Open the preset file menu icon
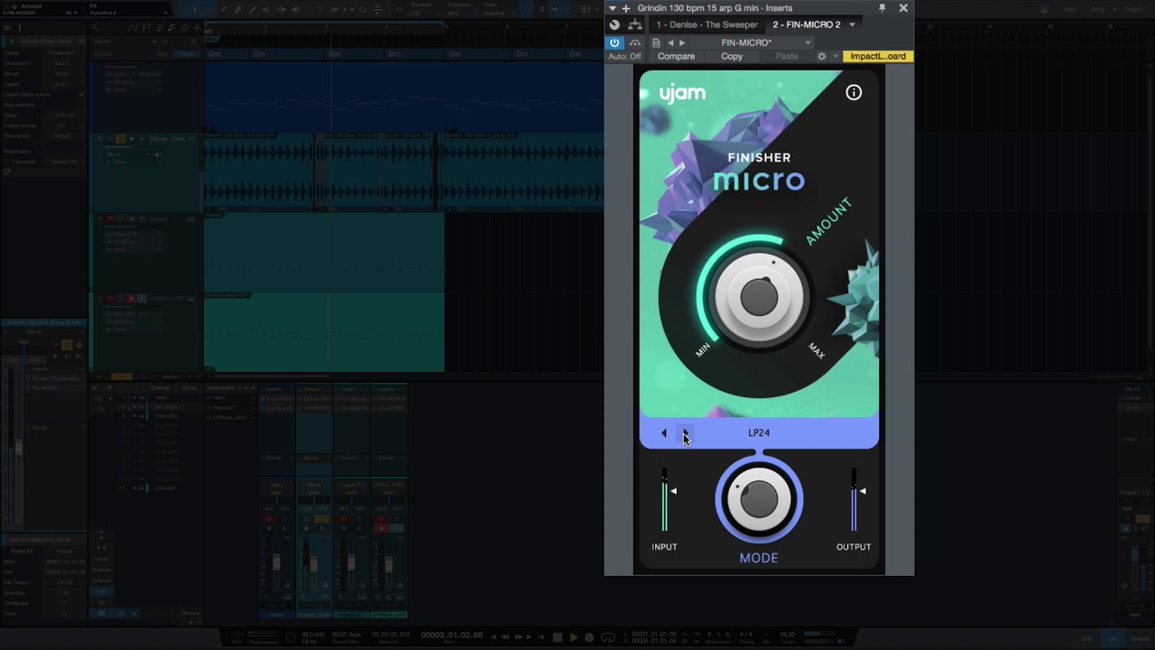The image size is (1155, 650). (x=656, y=42)
